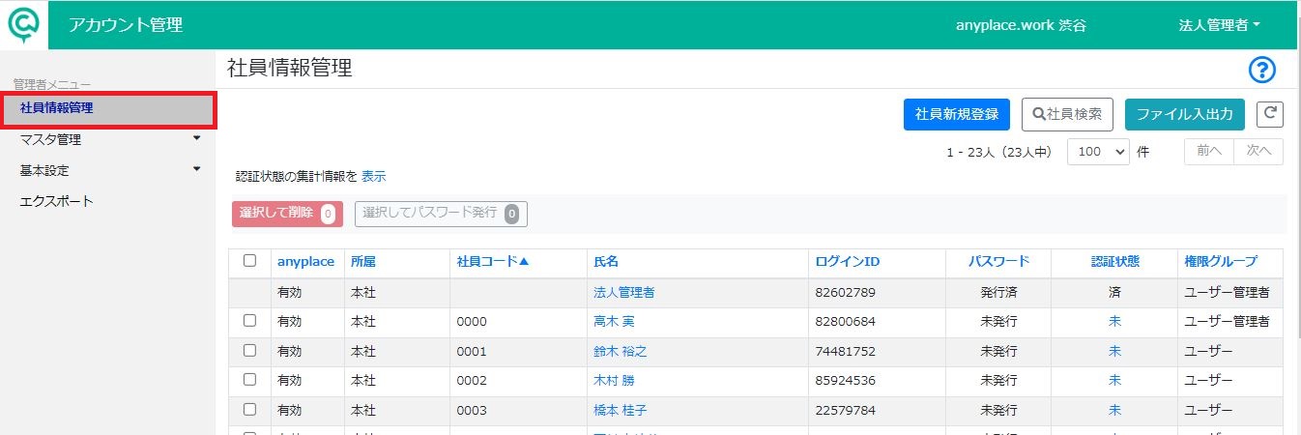1301x435 pixels.
Task: Expand the マスタ管理 menu
Action: click(108, 139)
